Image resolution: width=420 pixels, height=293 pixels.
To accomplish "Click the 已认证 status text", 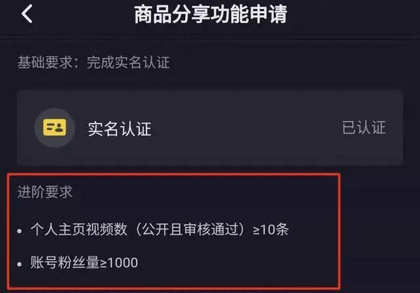I will pyautogui.click(x=364, y=127).
